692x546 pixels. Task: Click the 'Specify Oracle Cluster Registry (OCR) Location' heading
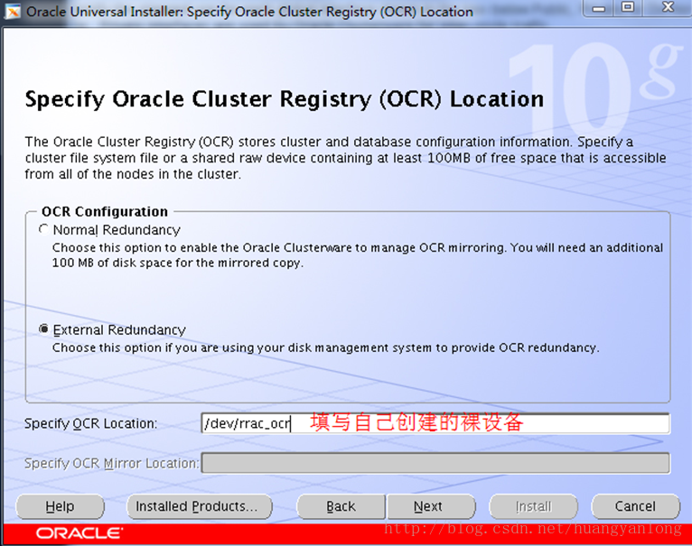(x=285, y=99)
